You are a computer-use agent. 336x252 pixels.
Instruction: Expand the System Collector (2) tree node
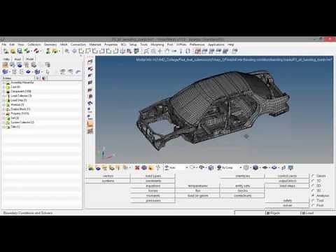pos(3,122)
